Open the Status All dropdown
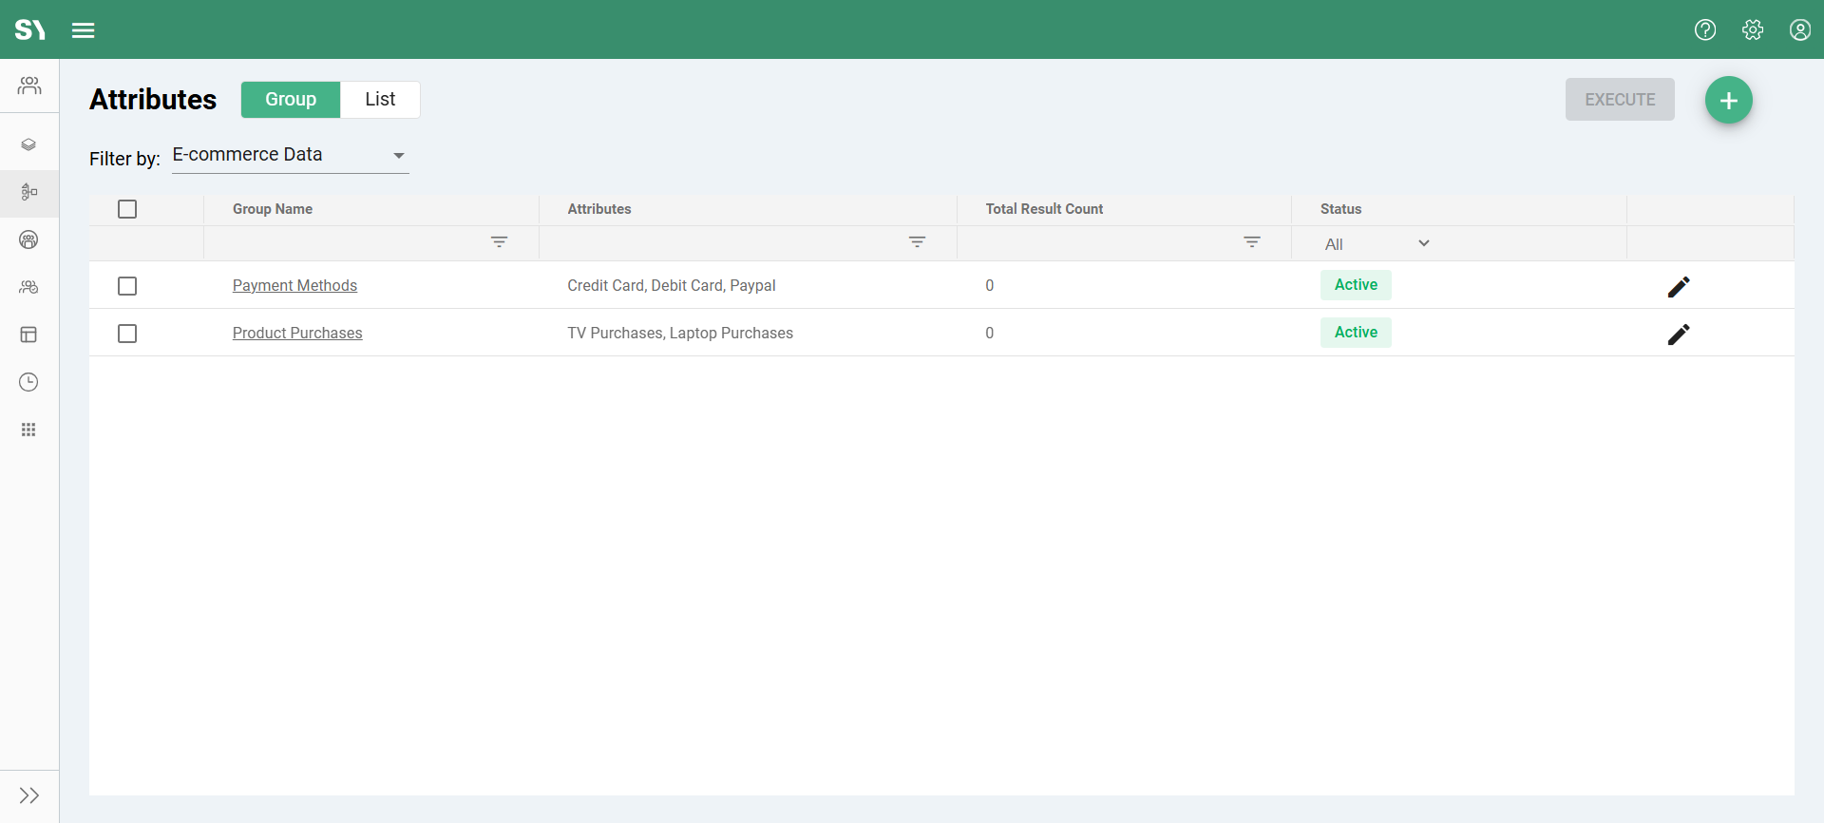 [x=1376, y=244]
